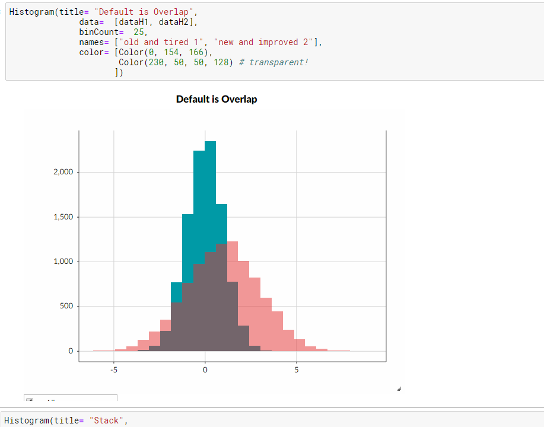This screenshot has height=427, width=544.
Task: Click the "Default is Overlap" string in code
Action: point(144,12)
